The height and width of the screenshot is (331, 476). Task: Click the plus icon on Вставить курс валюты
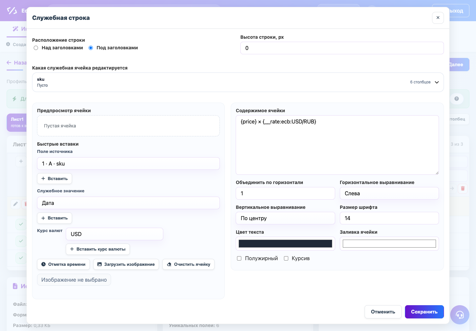pyautogui.click(x=72, y=249)
